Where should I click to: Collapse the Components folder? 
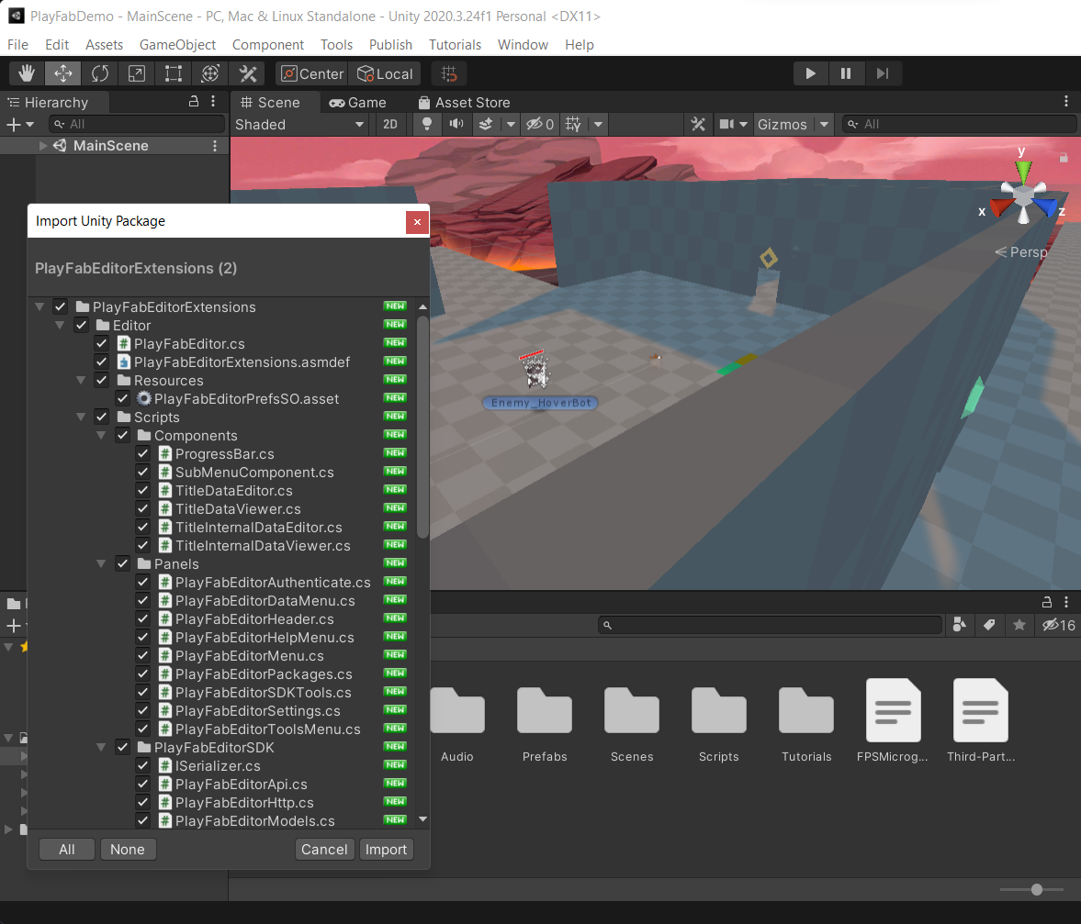101,435
